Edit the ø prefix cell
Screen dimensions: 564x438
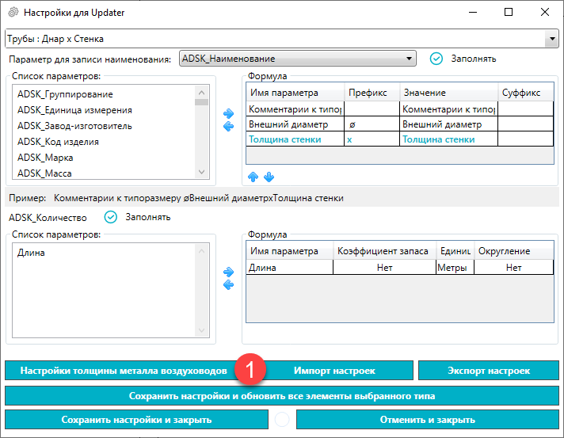click(372, 124)
